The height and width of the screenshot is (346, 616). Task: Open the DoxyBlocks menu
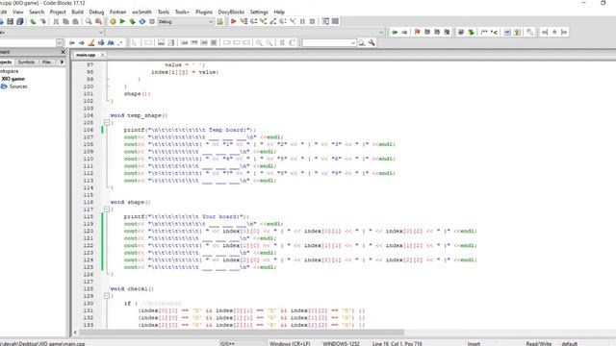tap(231, 12)
